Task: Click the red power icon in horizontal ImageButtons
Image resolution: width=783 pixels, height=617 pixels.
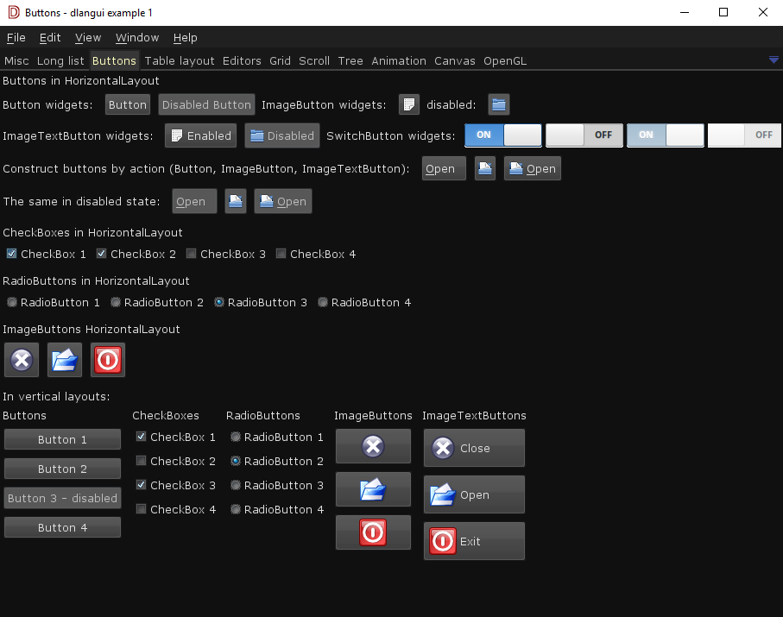Action: click(108, 360)
